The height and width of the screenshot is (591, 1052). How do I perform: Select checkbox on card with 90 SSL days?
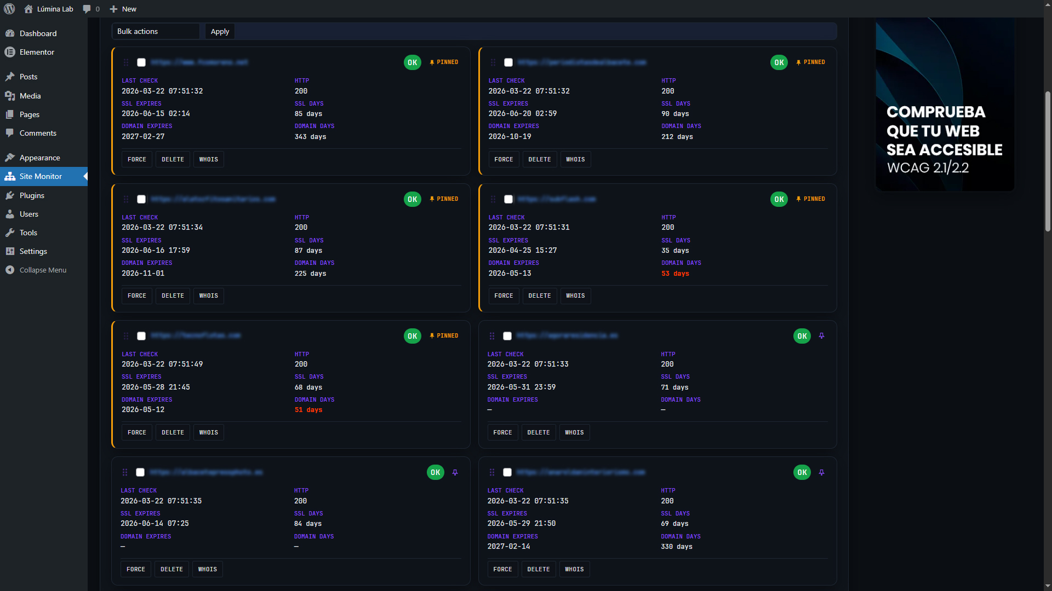click(508, 62)
